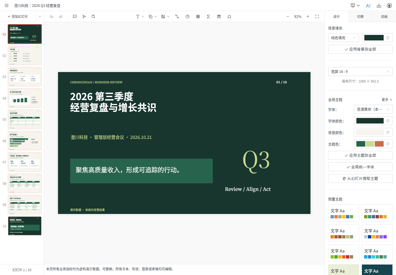Click the slide title 2026 第三季度 text
396x275 pixels.
point(101,97)
